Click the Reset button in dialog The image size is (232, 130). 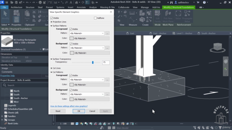[58, 111]
